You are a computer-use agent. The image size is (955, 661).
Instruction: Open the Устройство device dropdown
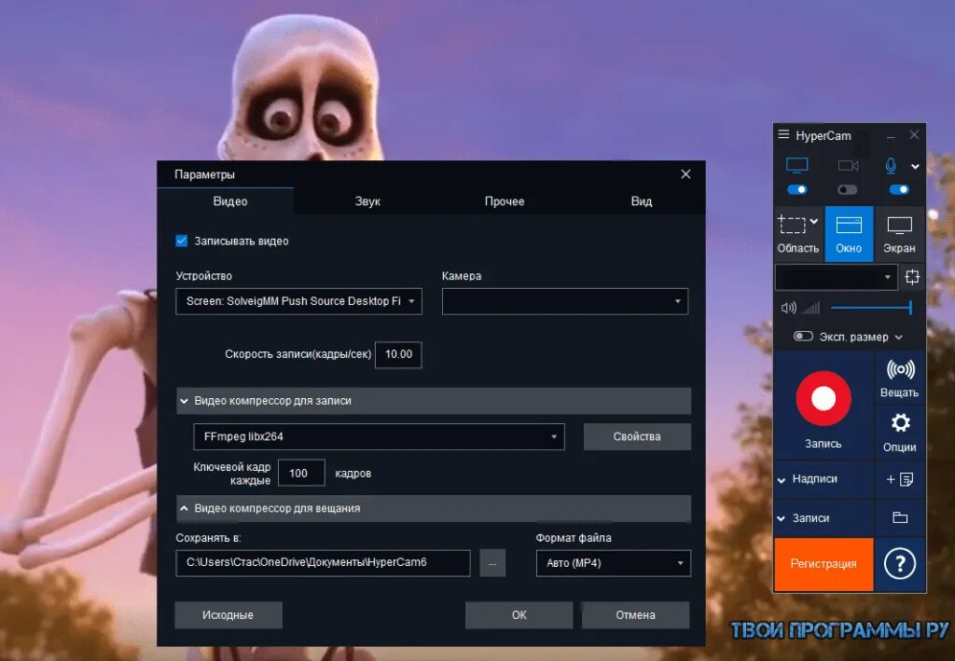pos(298,301)
